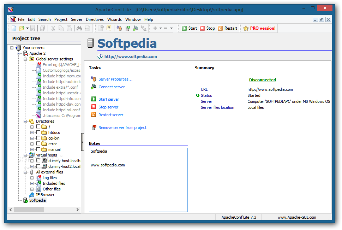
Task: Open the Edit menu
Action: [31, 19]
